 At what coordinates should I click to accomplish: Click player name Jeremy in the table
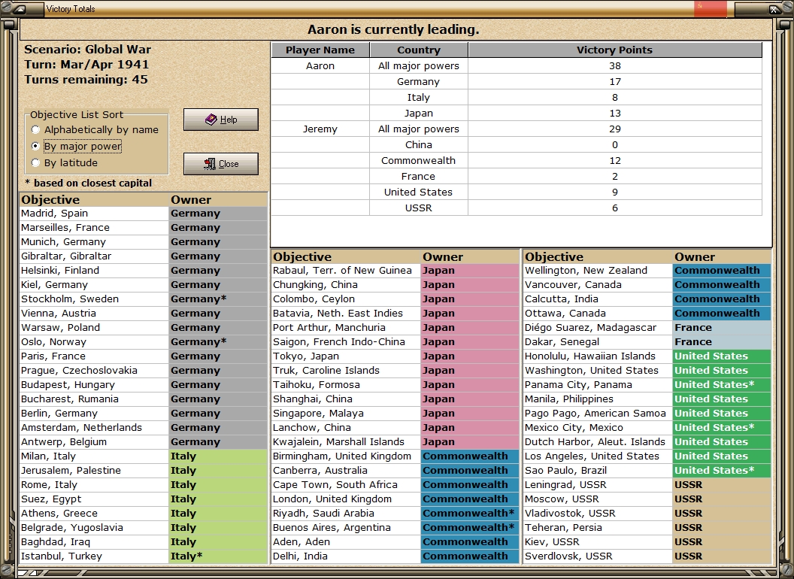point(320,129)
